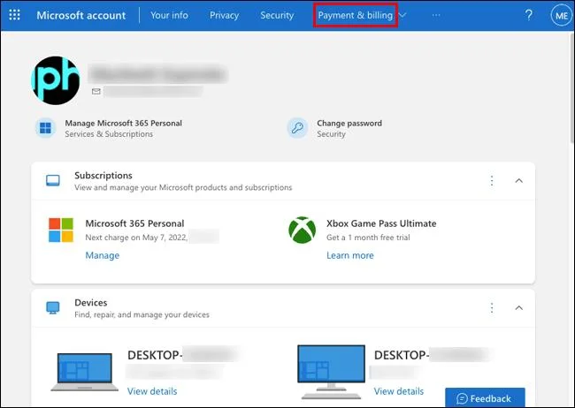Open the app launcher grid icon

tap(14, 15)
